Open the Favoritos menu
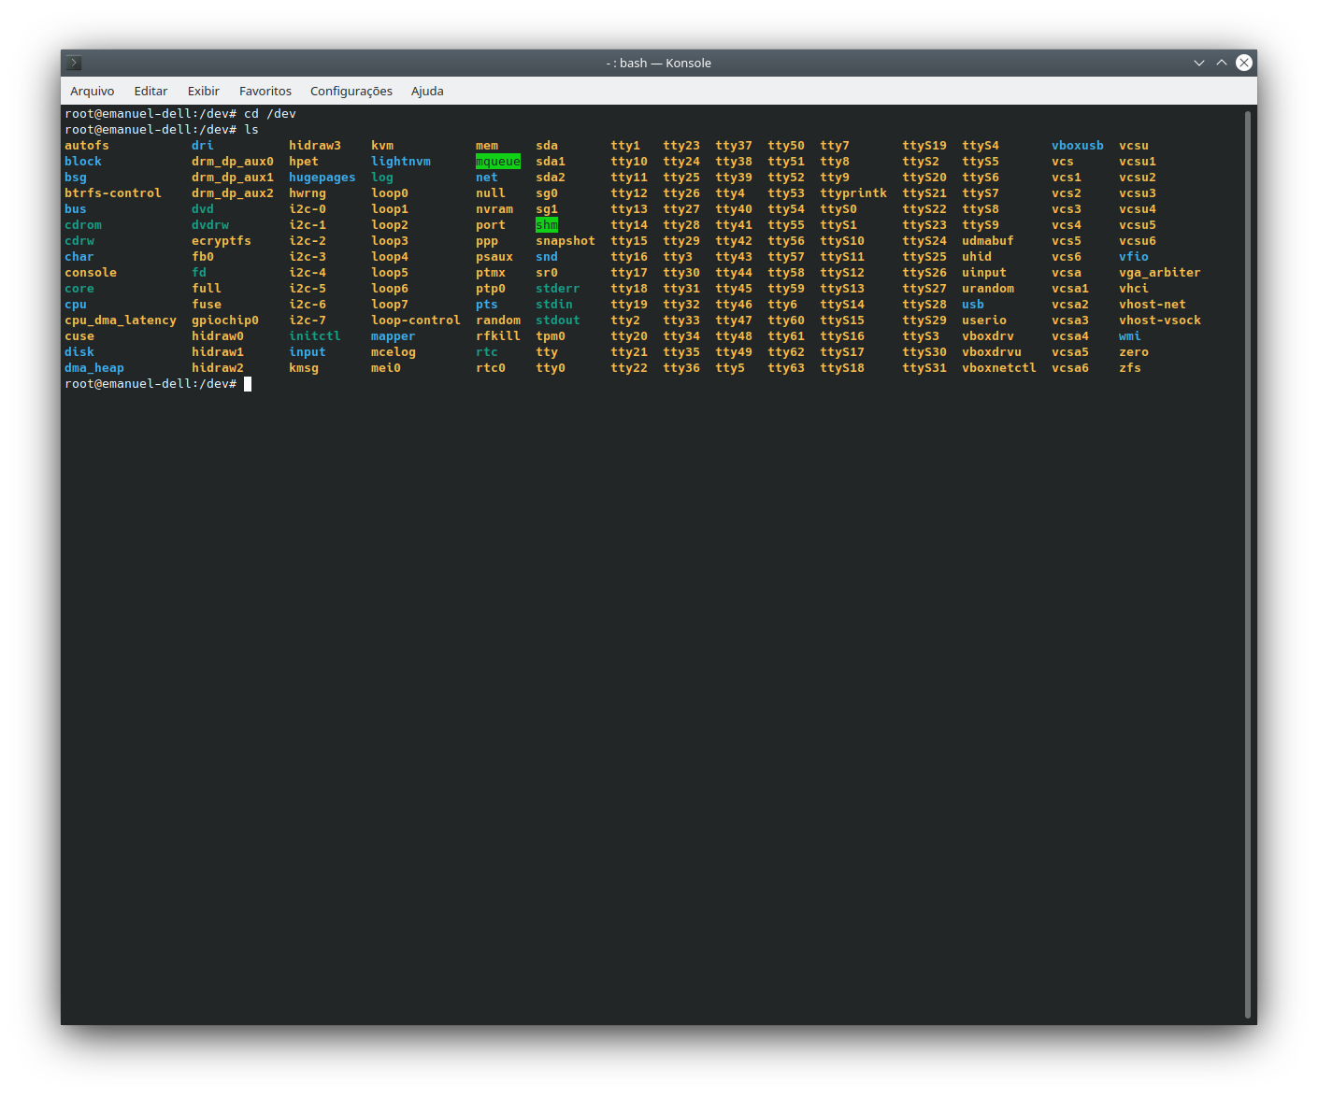 pos(265,92)
